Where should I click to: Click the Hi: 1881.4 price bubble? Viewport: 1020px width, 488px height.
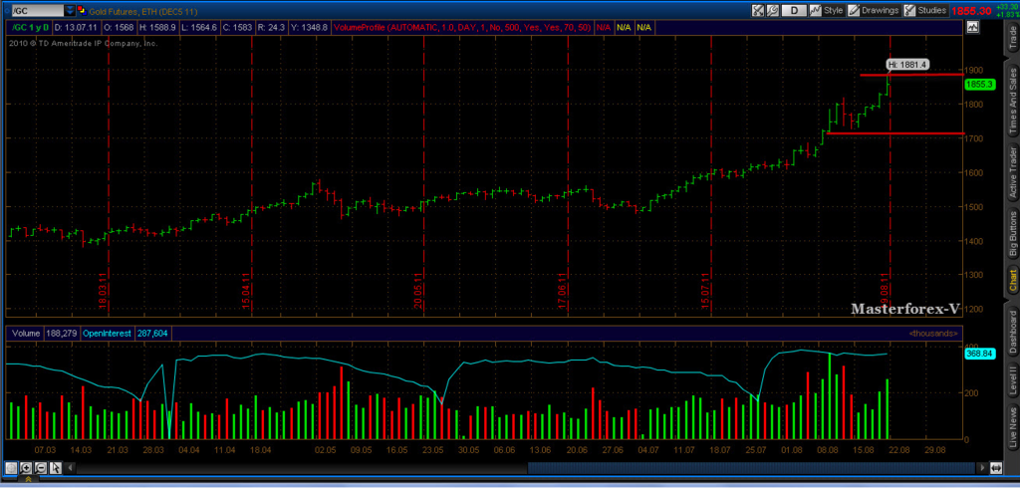pos(908,65)
